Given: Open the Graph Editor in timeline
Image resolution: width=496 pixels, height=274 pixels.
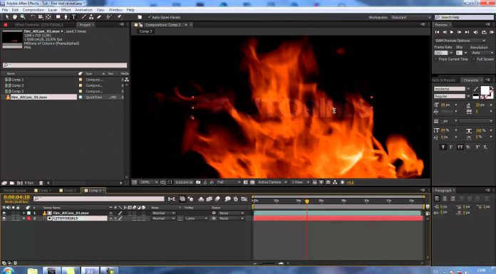Looking at the screenshot, I should pos(244,199).
